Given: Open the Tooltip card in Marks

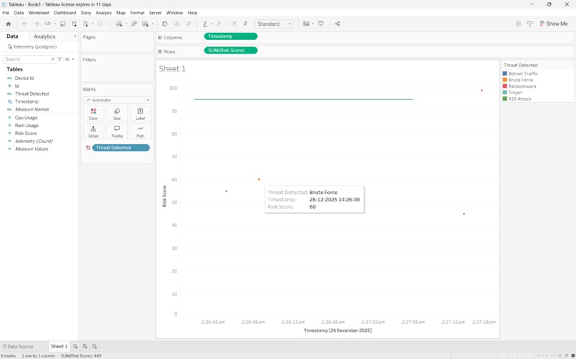Looking at the screenshot, I should (116, 131).
